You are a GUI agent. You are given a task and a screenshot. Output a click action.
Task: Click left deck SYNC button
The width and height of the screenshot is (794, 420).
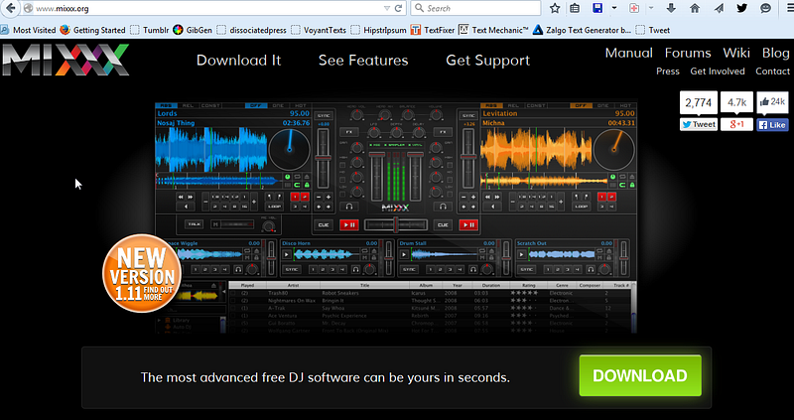(x=324, y=116)
